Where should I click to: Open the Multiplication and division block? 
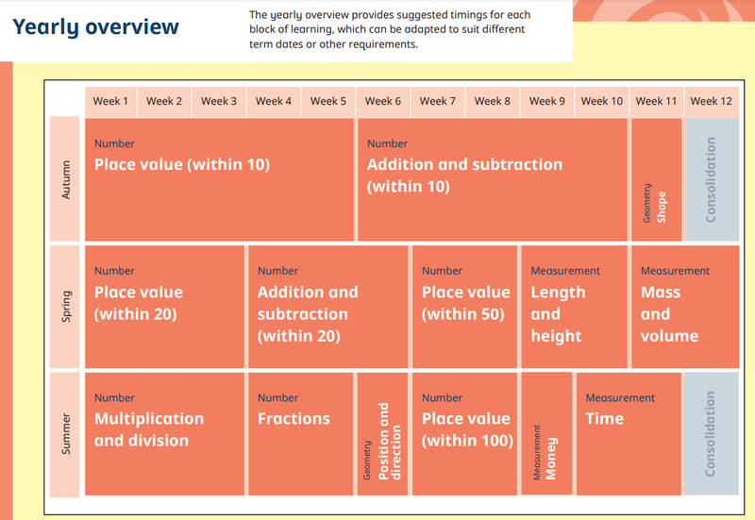pyautogui.click(x=164, y=434)
